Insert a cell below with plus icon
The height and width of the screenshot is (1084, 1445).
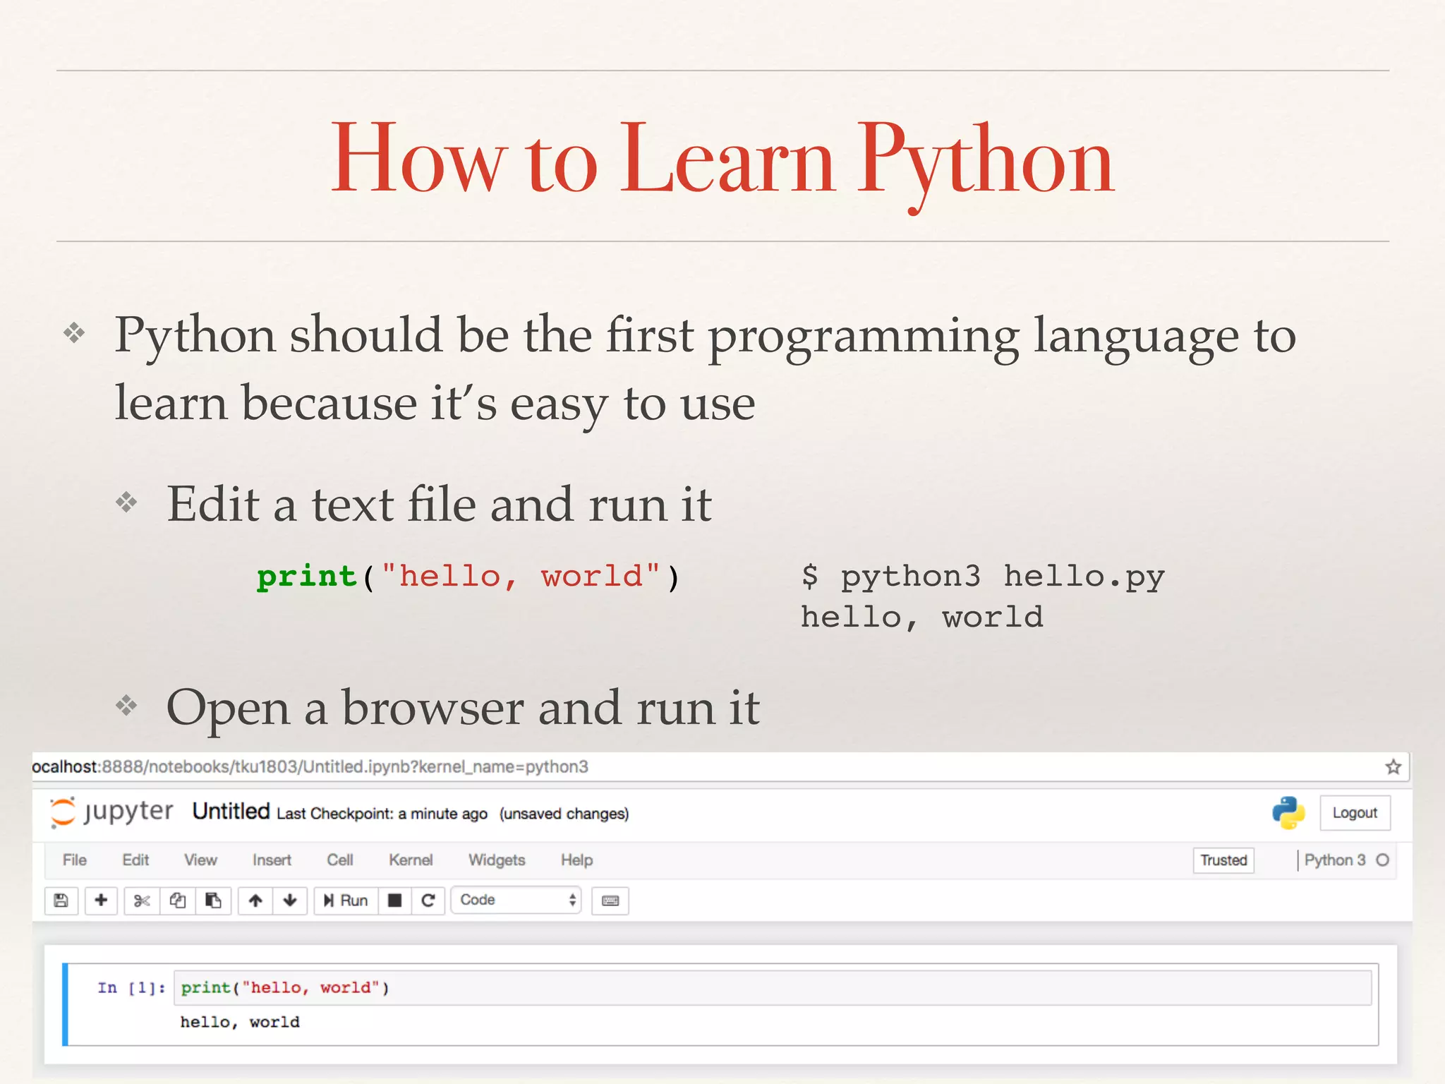pyautogui.click(x=101, y=901)
